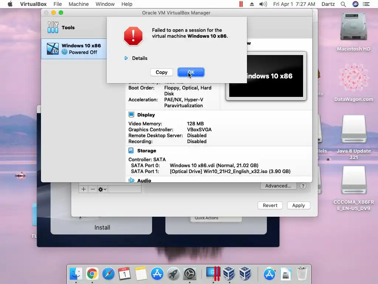Open the File menu
378x284 pixels.
click(x=58, y=4)
